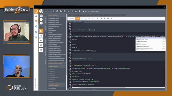Collapse the Ações da listagem section header
Viewport: 172px width, 96px height.
(x=56, y=66)
